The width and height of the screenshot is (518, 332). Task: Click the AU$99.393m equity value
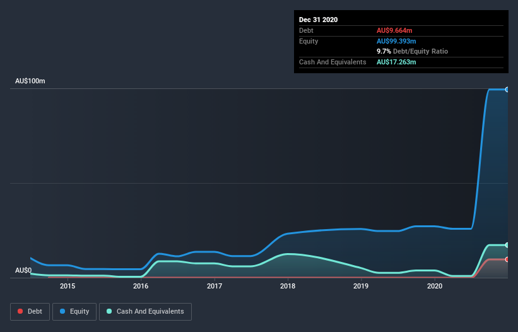(396, 41)
